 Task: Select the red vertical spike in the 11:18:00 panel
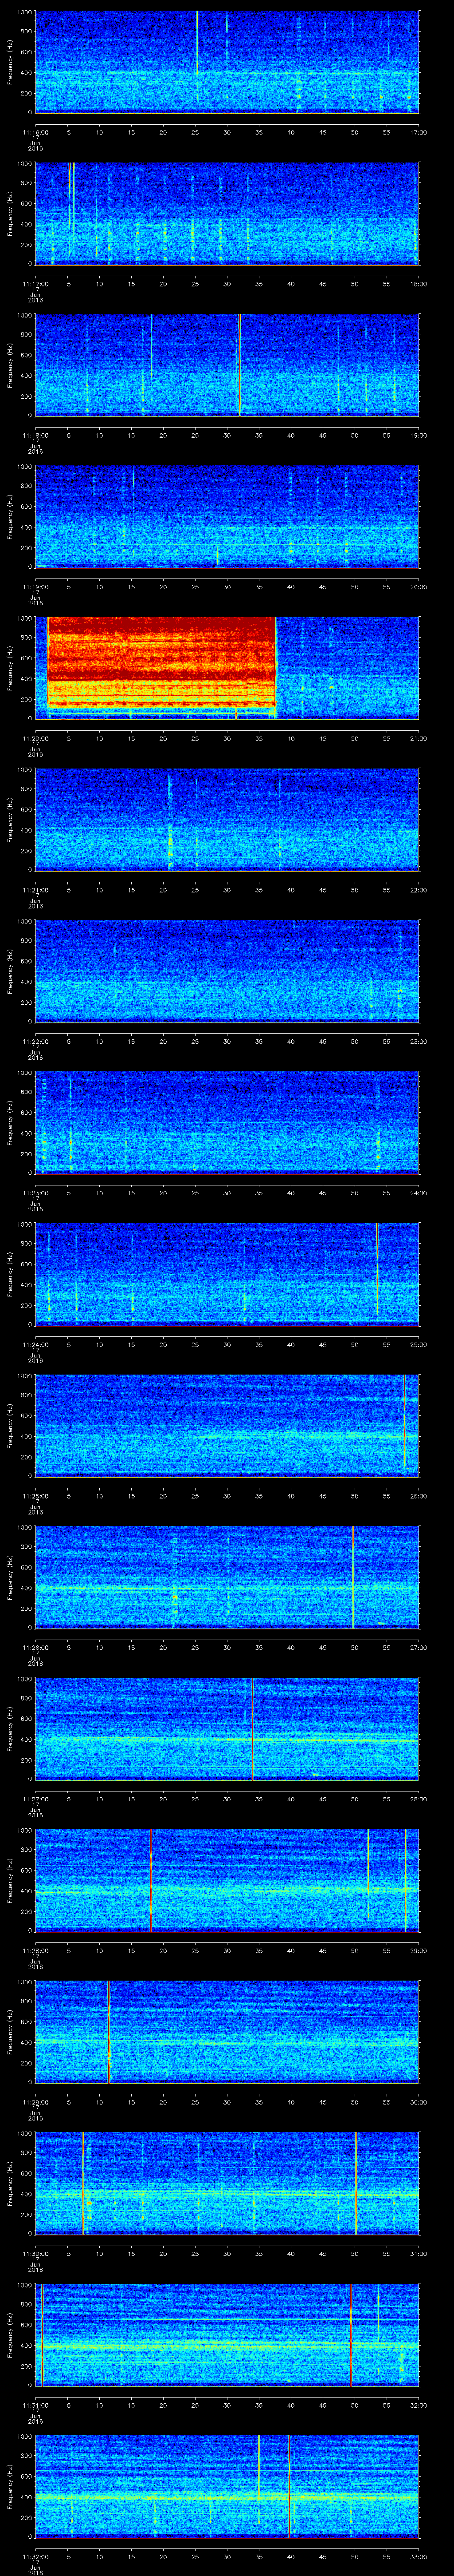240,365
